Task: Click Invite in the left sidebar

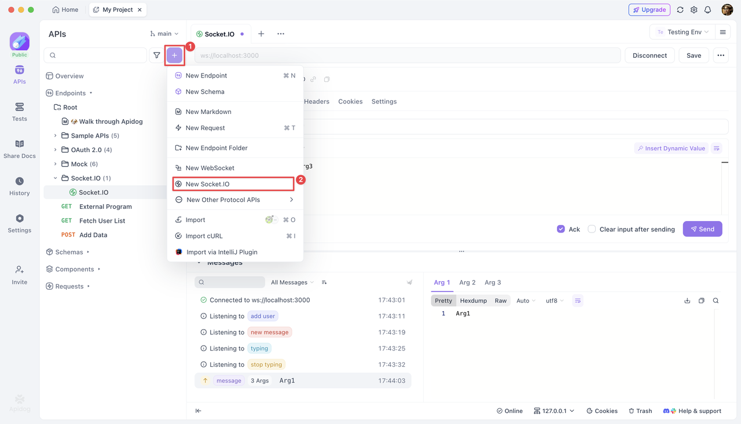Action: pos(20,275)
